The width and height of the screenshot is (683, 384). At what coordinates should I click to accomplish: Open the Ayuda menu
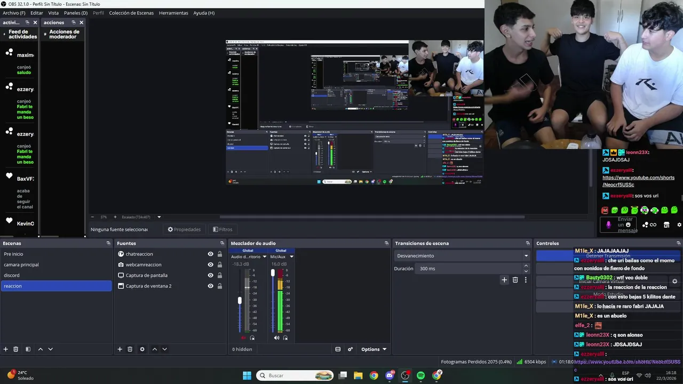pyautogui.click(x=204, y=13)
